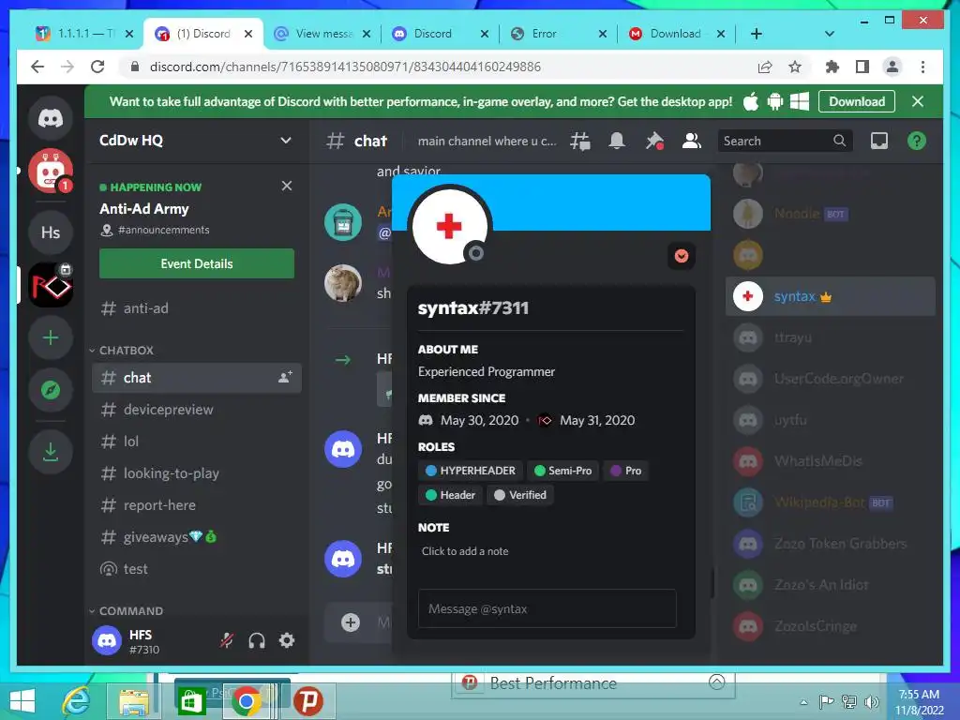Toggle member list icon
960x720 pixels.
[691, 141]
